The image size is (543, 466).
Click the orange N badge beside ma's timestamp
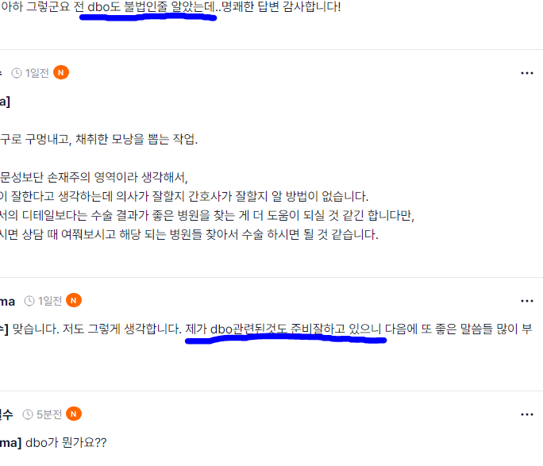(73, 300)
